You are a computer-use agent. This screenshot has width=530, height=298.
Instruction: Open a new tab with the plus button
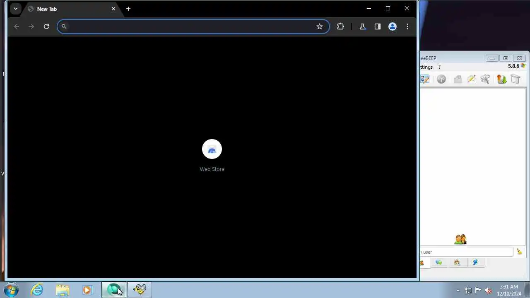click(128, 9)
